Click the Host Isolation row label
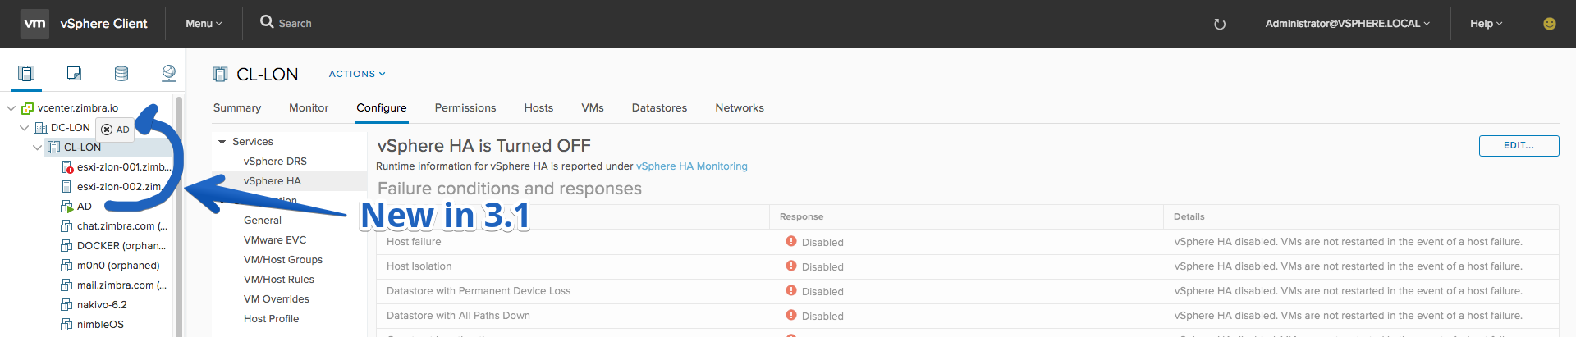Image resolution: width=1576 pixels, height=337 pixels. coord(419,266)
